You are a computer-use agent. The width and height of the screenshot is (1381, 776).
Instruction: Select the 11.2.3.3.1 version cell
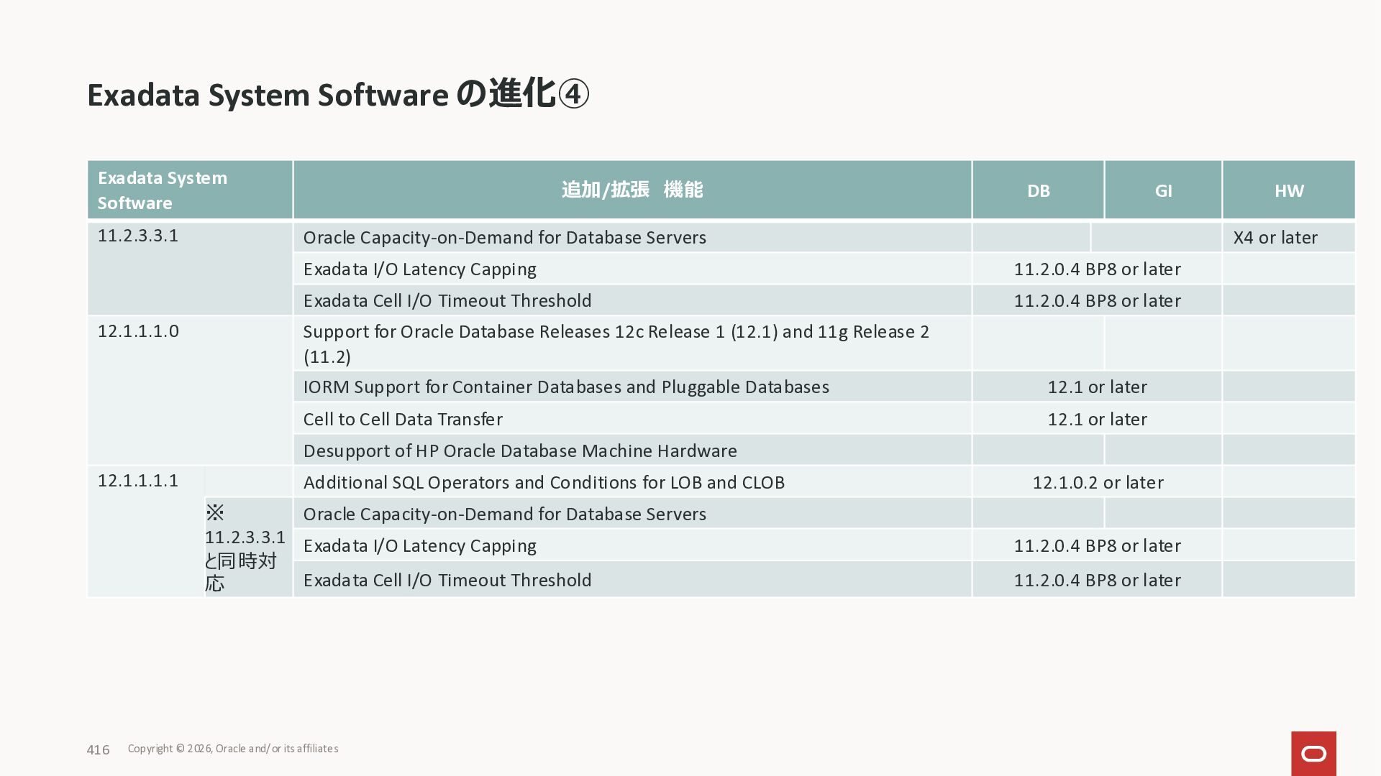point(138,236)
